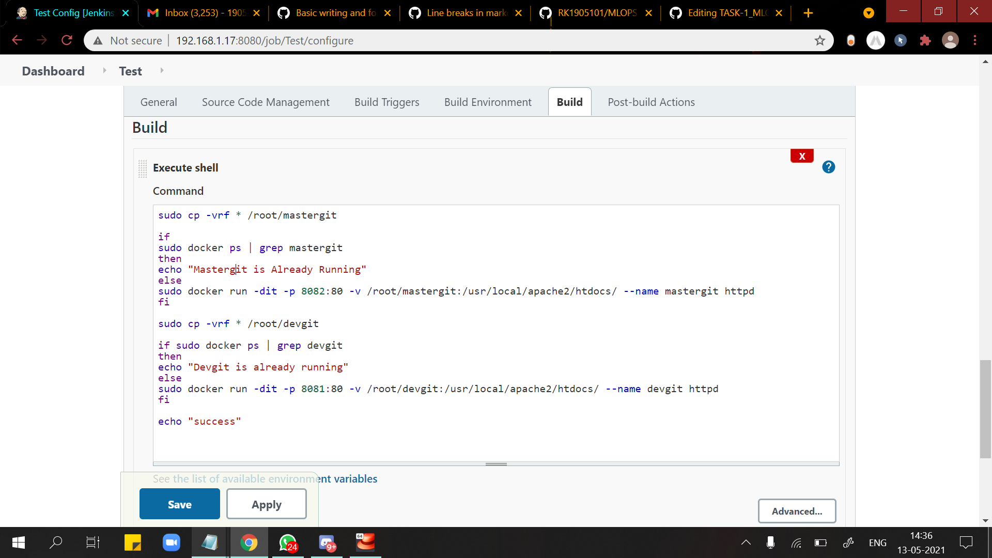
Task: Click the Not secure warning icon
Action: (x=98, y=41)
